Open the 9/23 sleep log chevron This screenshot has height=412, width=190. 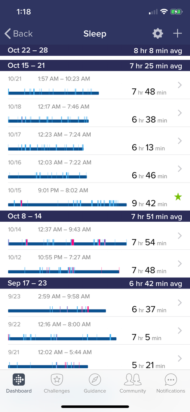[x=180, y=303]
